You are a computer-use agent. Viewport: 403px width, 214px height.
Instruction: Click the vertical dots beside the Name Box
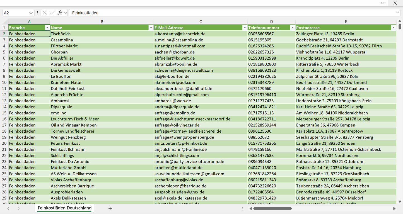point(37,13)
